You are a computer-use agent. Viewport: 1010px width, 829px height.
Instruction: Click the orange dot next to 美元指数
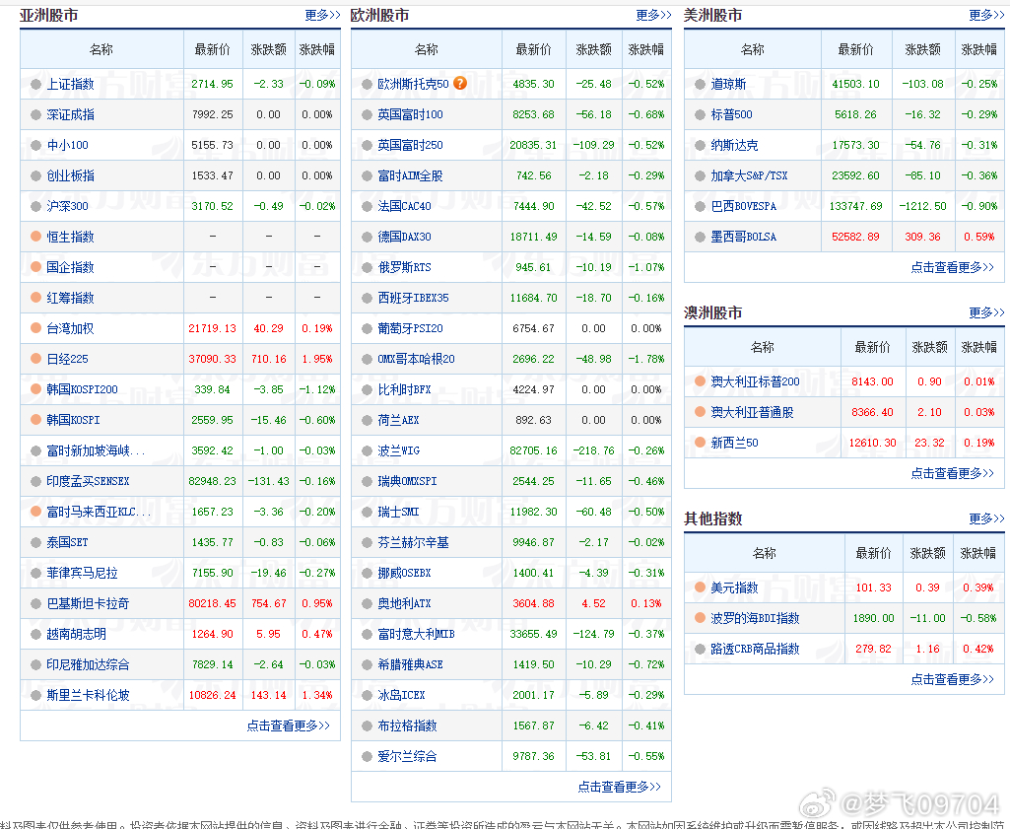700,587
